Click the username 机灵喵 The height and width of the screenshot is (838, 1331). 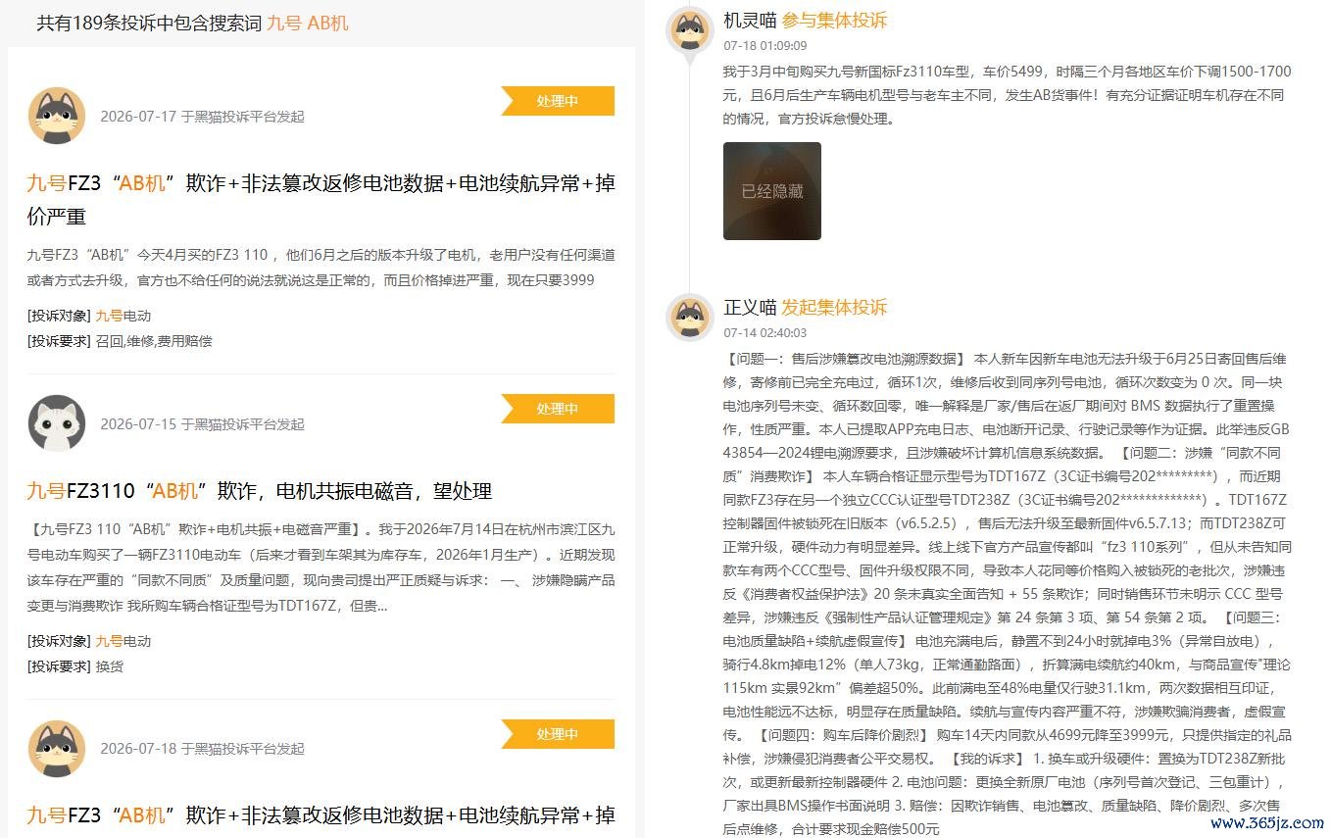[750, 21]
